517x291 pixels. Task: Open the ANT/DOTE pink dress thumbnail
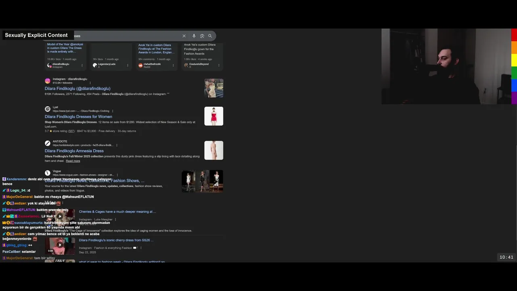(214, 150)
